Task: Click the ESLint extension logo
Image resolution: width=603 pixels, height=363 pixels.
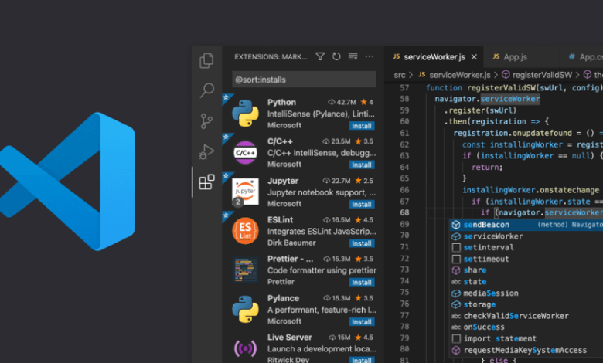Action: tap(245, 230)
